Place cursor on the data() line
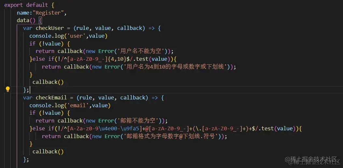 pos(29,20)
